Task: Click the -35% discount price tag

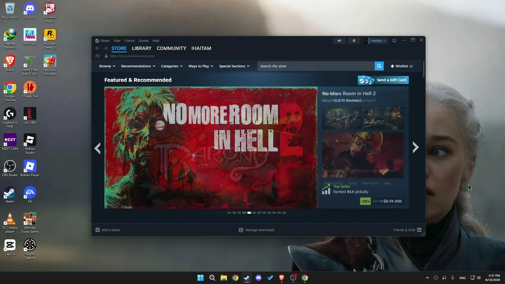Action: point(365,201)
